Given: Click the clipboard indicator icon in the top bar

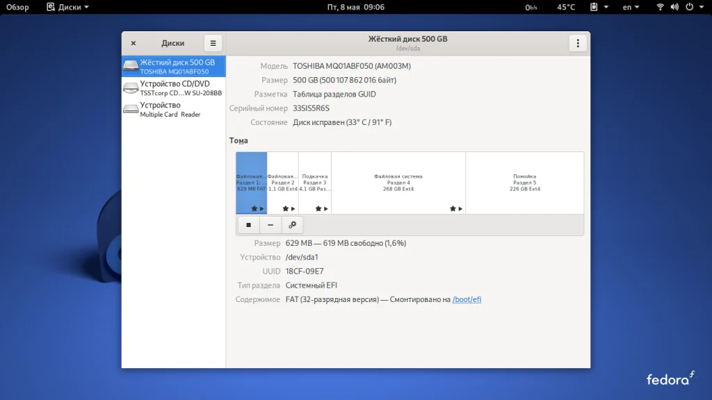Looking at the screenshot, I should click(x=594, y=7).
